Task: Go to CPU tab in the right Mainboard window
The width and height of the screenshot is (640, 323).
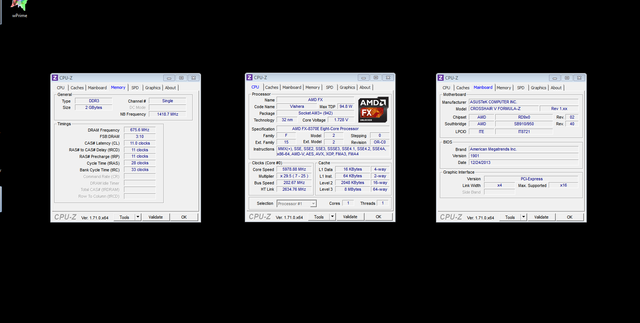Action: 446,88
